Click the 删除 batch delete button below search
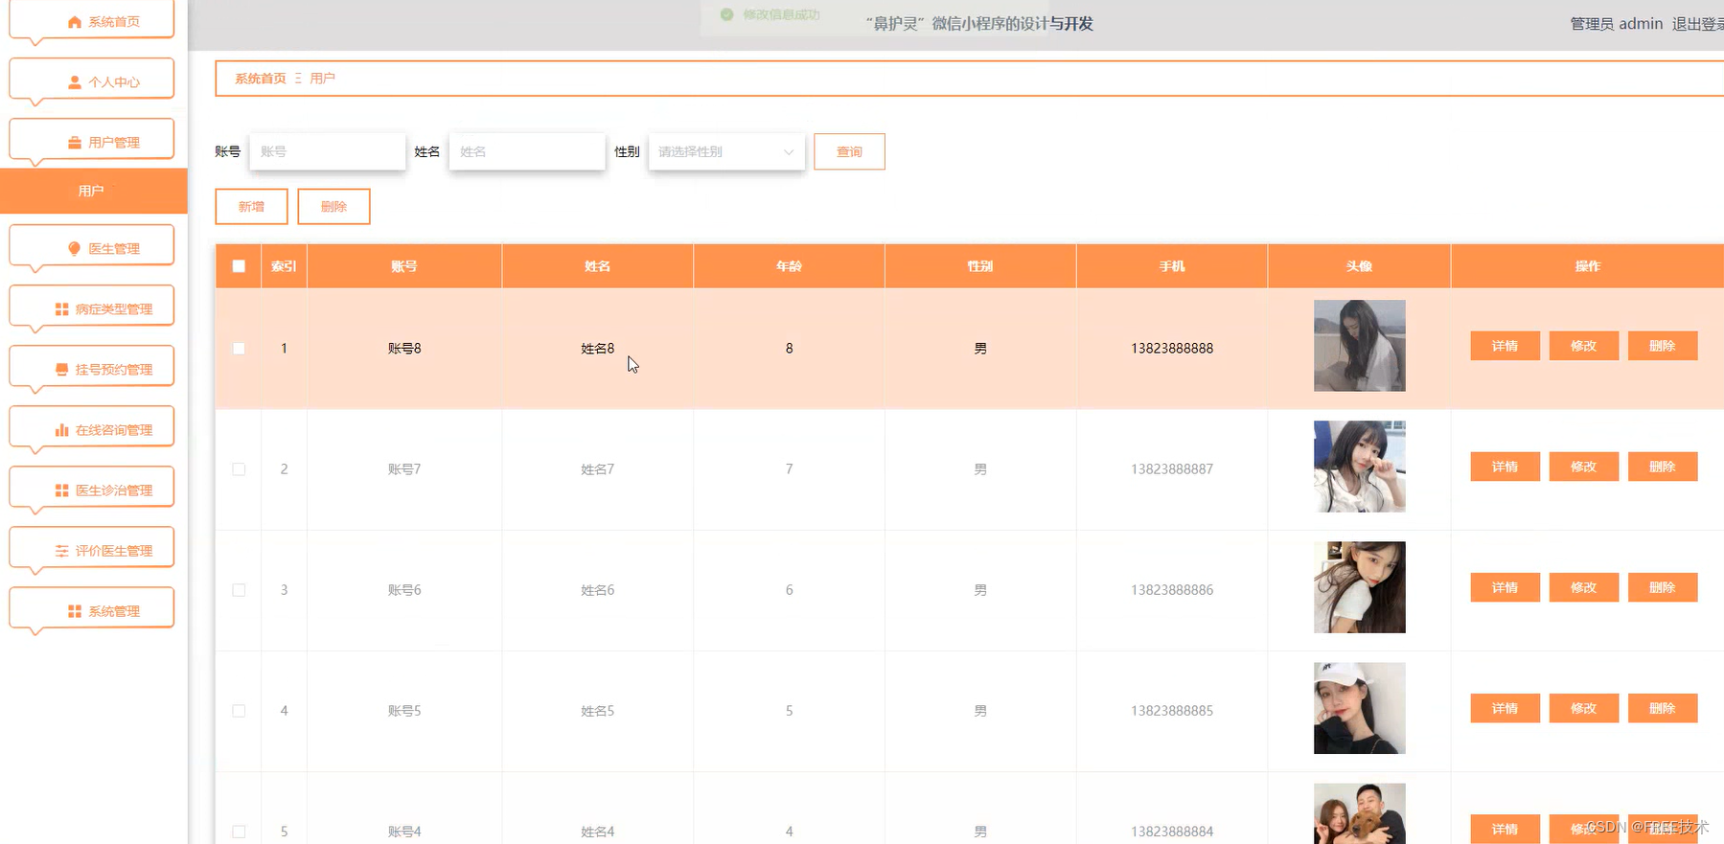Screen dimensions: 1724x844 click(333, 206)
